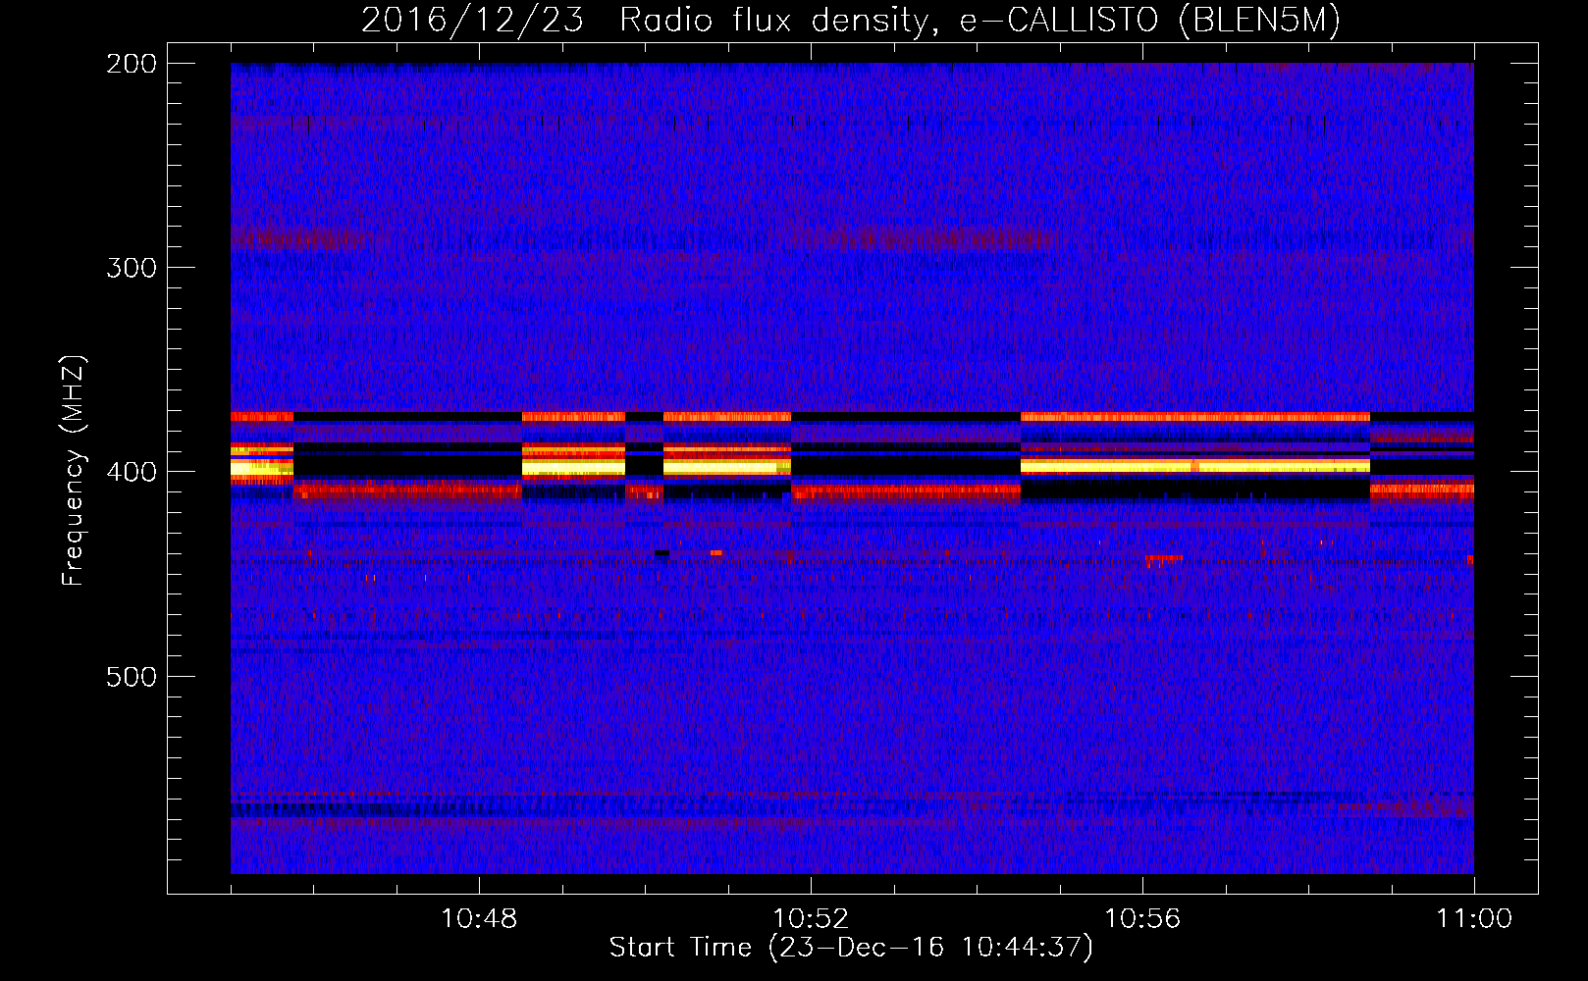Click the '10:52' time axis label
Viewport: 1588px width, 981px height.
[811, 919]
